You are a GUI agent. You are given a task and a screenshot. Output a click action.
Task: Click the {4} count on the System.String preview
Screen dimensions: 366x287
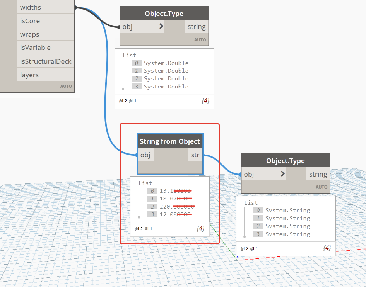[327, 248]
